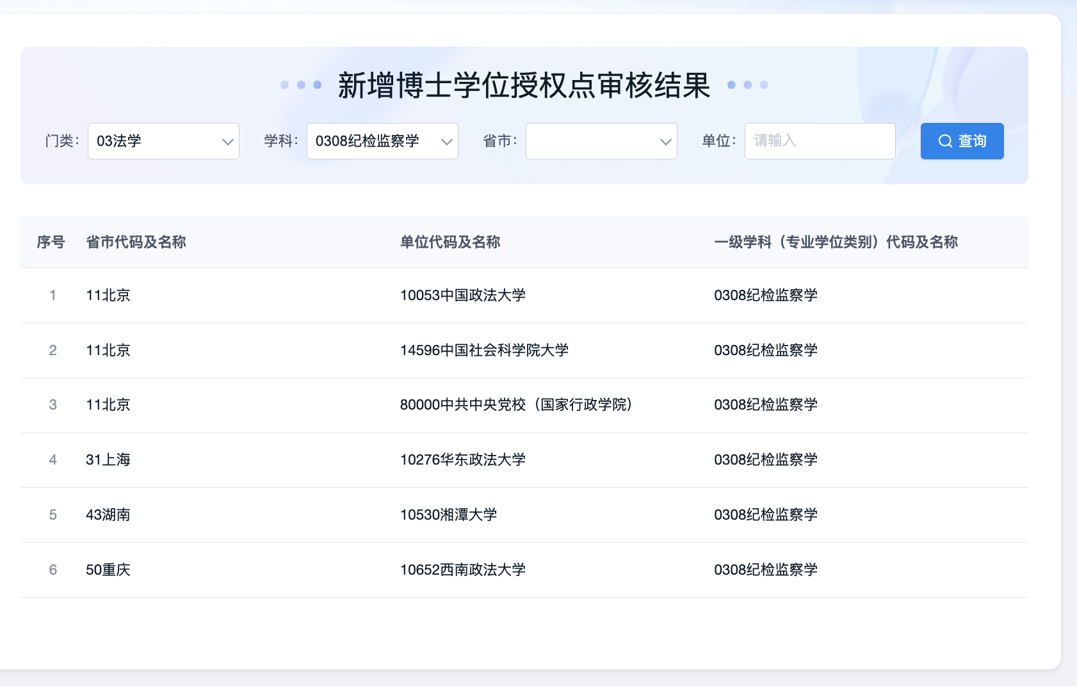
Task: Click the 序号 column header
Action: point(51,242)
